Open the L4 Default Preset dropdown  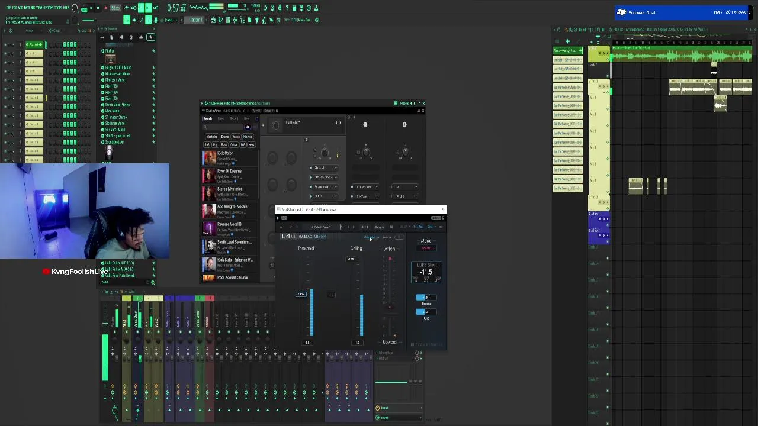pyautogui.click(x=321, y=227)
